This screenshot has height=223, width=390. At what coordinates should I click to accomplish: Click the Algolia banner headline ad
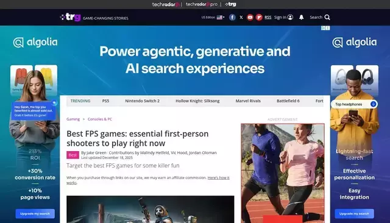(x=195, y=60)
